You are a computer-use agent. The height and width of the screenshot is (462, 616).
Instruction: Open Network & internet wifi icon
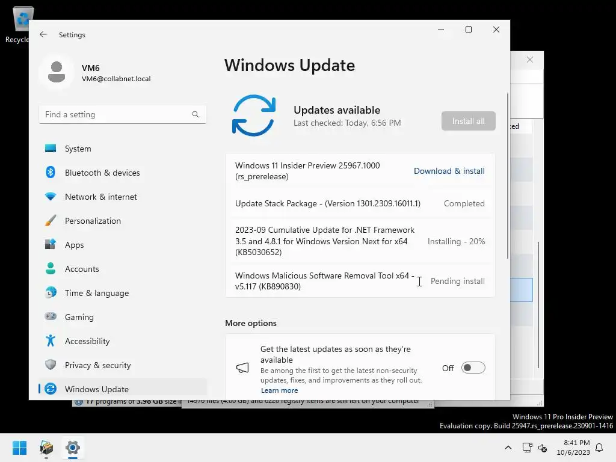tap(51, 197)
